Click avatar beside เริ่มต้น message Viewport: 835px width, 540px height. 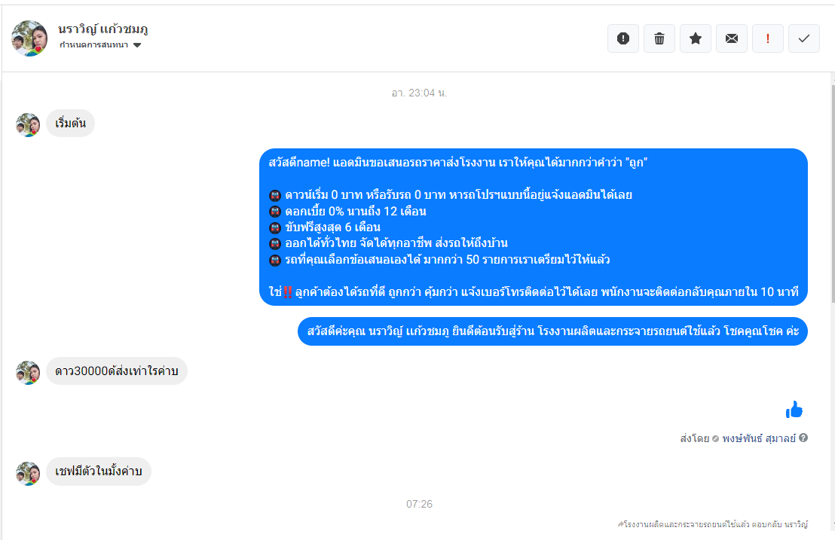tap(28, 125)
